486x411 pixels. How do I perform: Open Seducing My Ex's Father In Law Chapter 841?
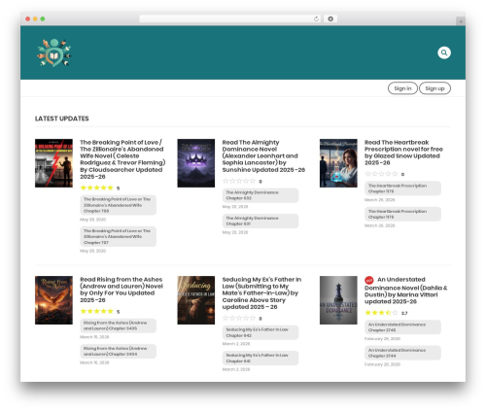(260, 359)
